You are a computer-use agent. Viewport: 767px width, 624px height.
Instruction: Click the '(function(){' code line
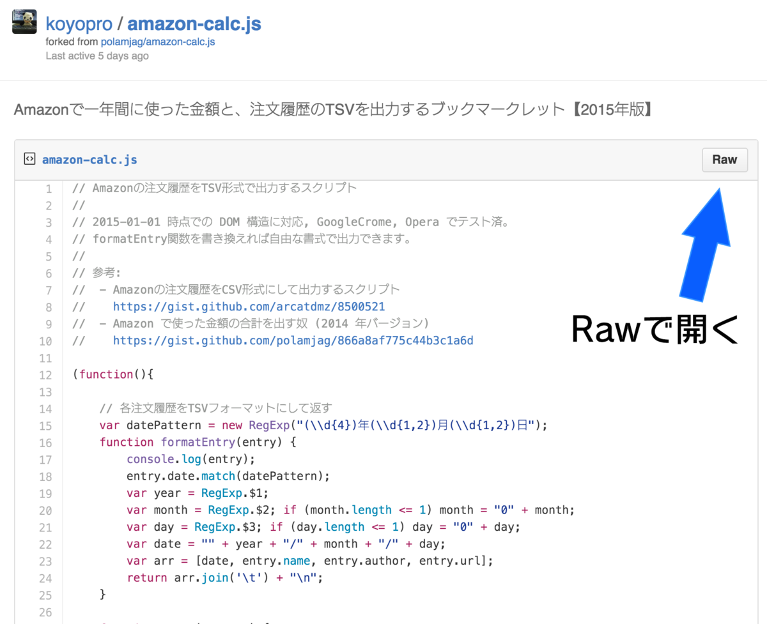click(x=114, y=374)
